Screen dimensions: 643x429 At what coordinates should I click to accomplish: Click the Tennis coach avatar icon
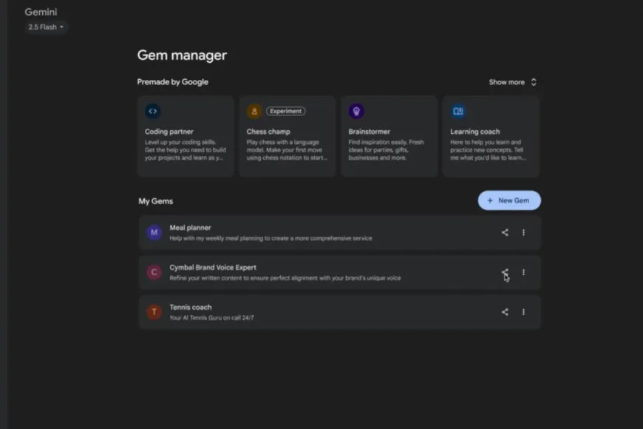point(154,312)
